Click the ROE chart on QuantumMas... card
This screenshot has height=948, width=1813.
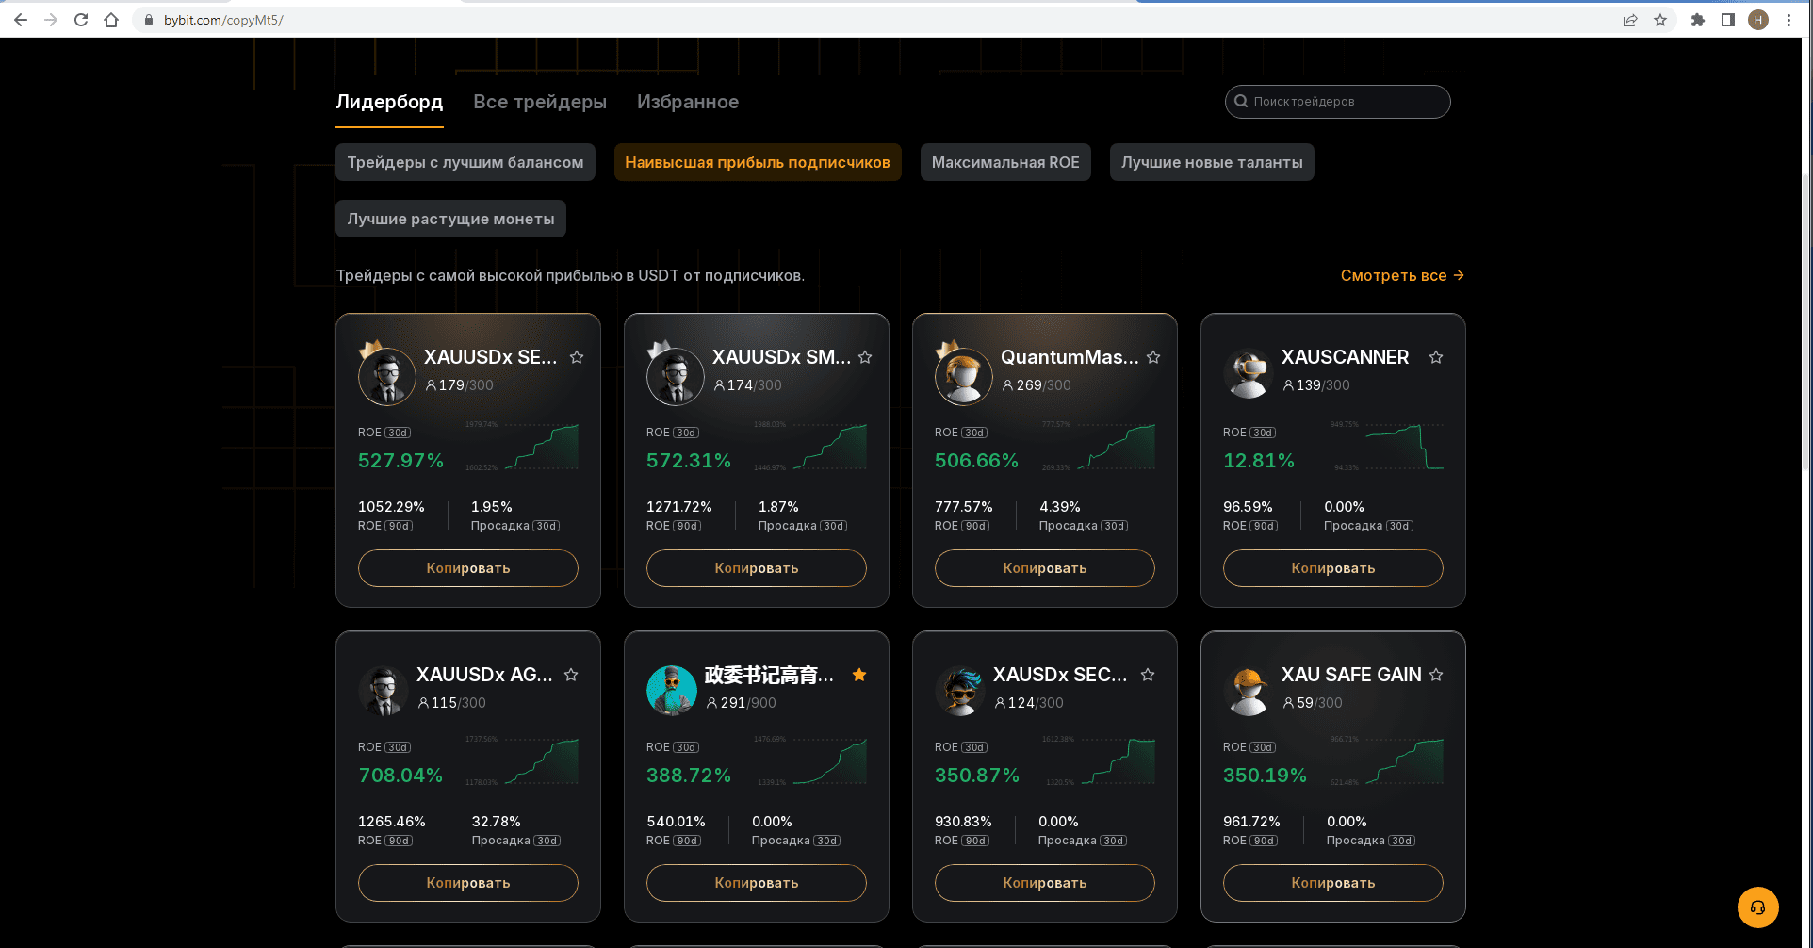[1116, 447]
